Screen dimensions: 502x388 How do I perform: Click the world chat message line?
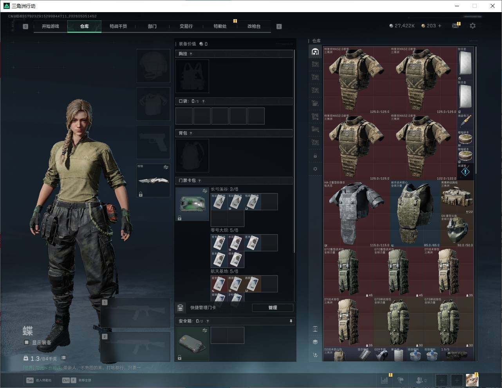point(82,368)
